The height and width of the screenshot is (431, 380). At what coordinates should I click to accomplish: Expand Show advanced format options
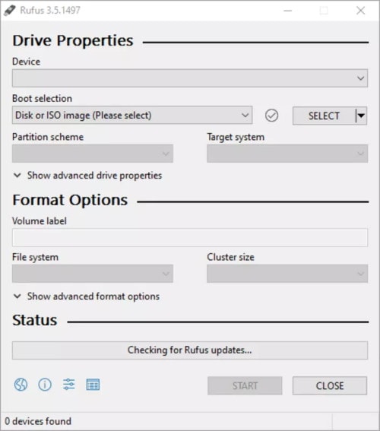click(x=87, y=296)
